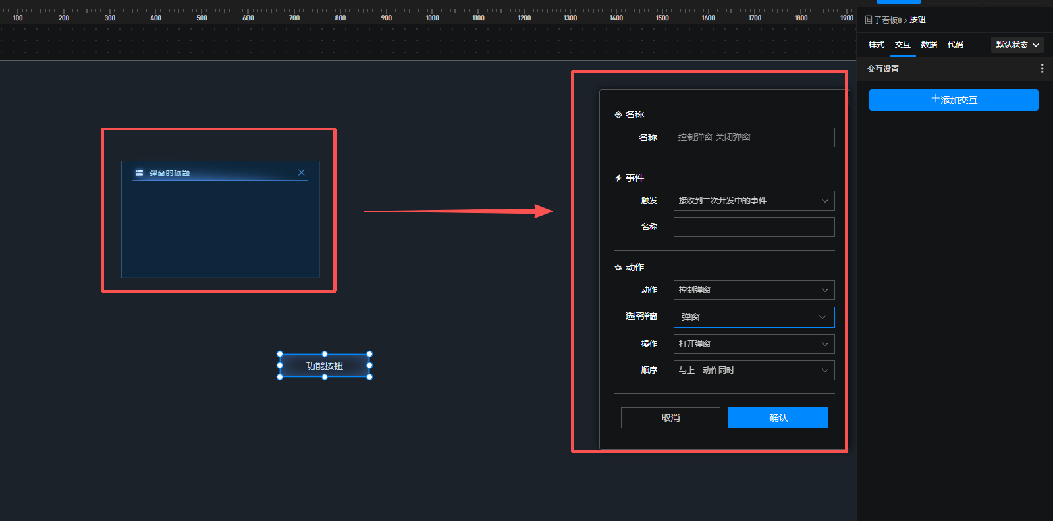Switch to the 数据 tab
Screen dimensions: 1053x521
[x=929, y=45]
